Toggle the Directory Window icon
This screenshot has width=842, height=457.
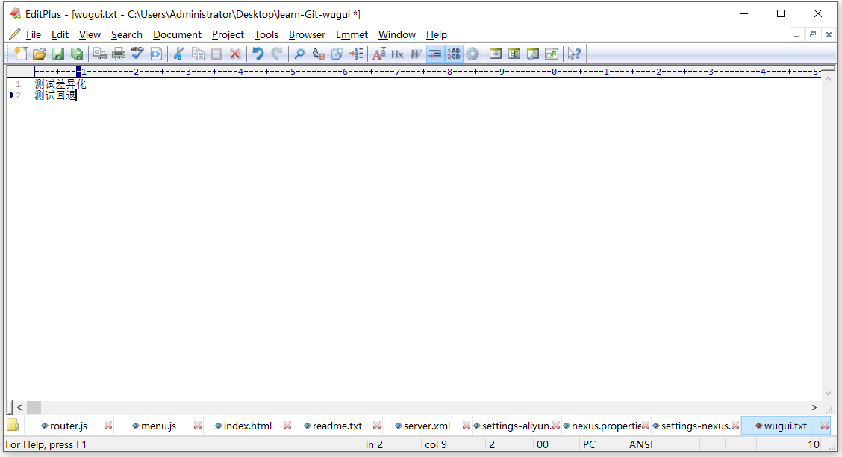(x=496, y=54)
